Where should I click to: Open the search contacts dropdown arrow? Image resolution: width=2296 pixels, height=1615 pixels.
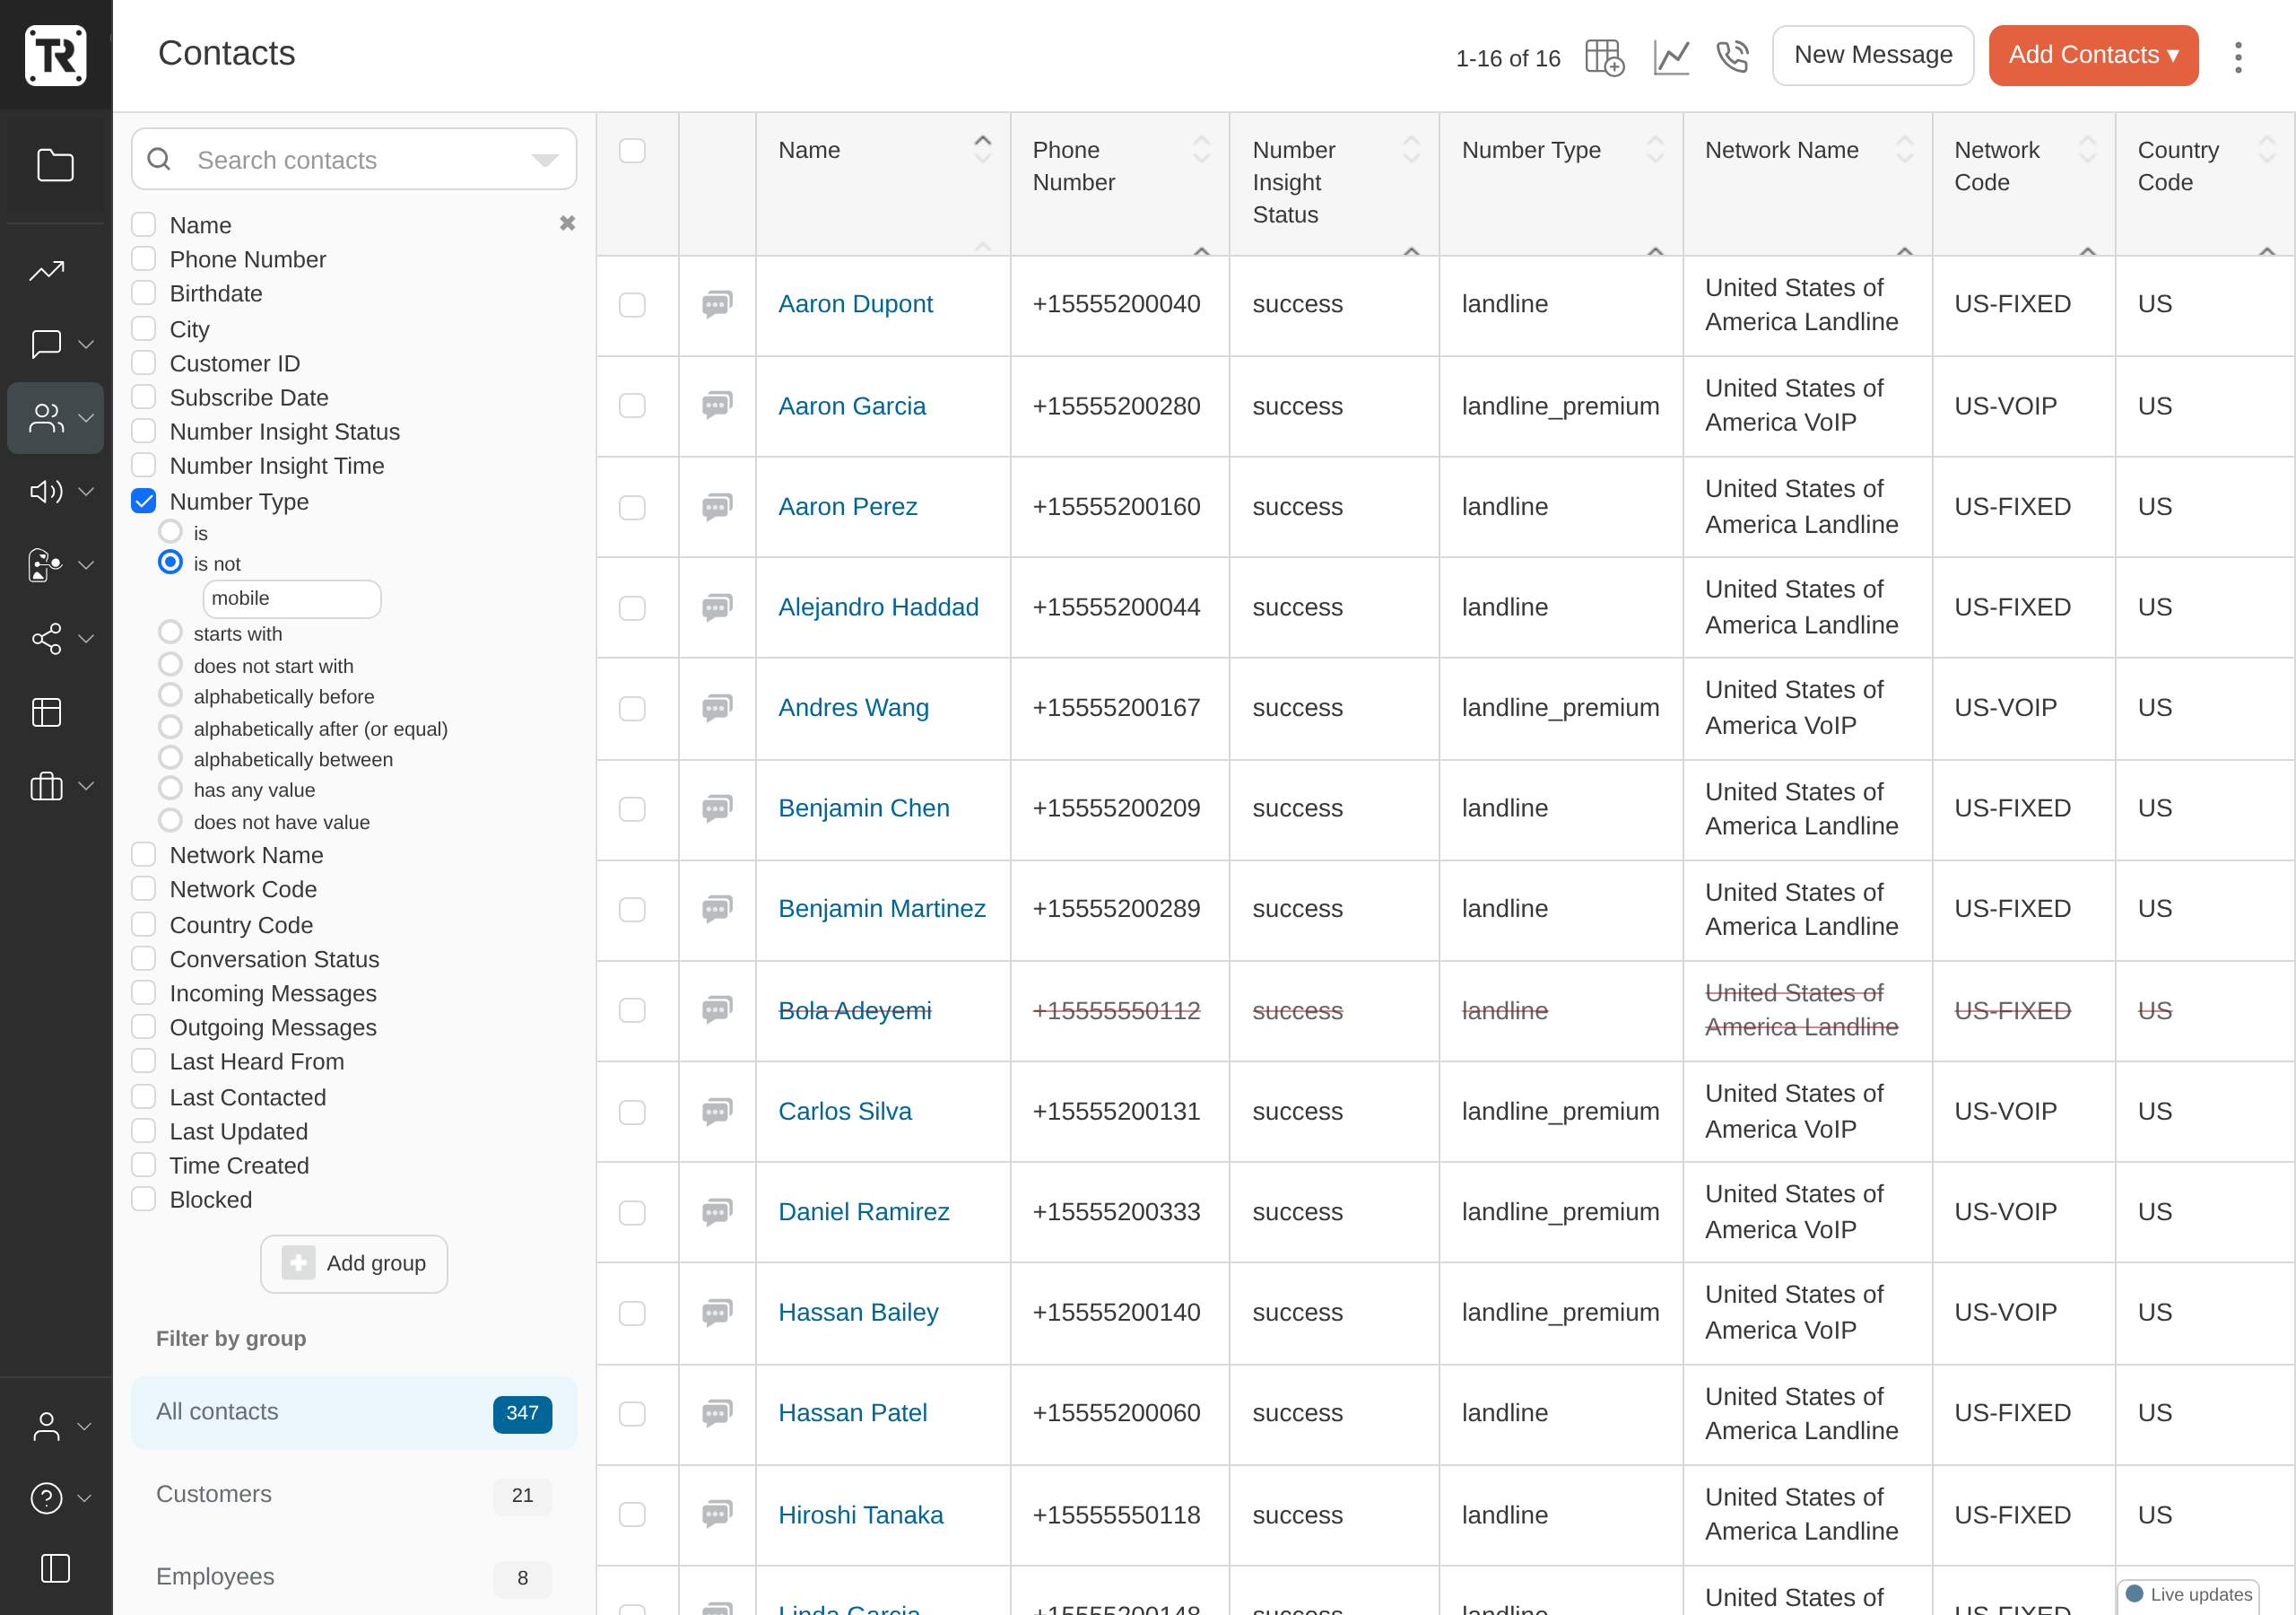545,160
